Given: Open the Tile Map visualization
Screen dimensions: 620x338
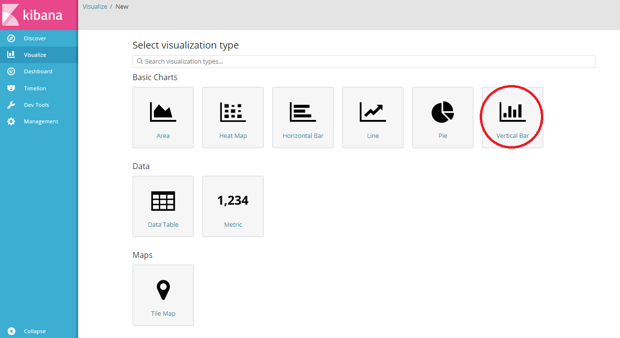Looking at the screenshot, I should point(163,295).
